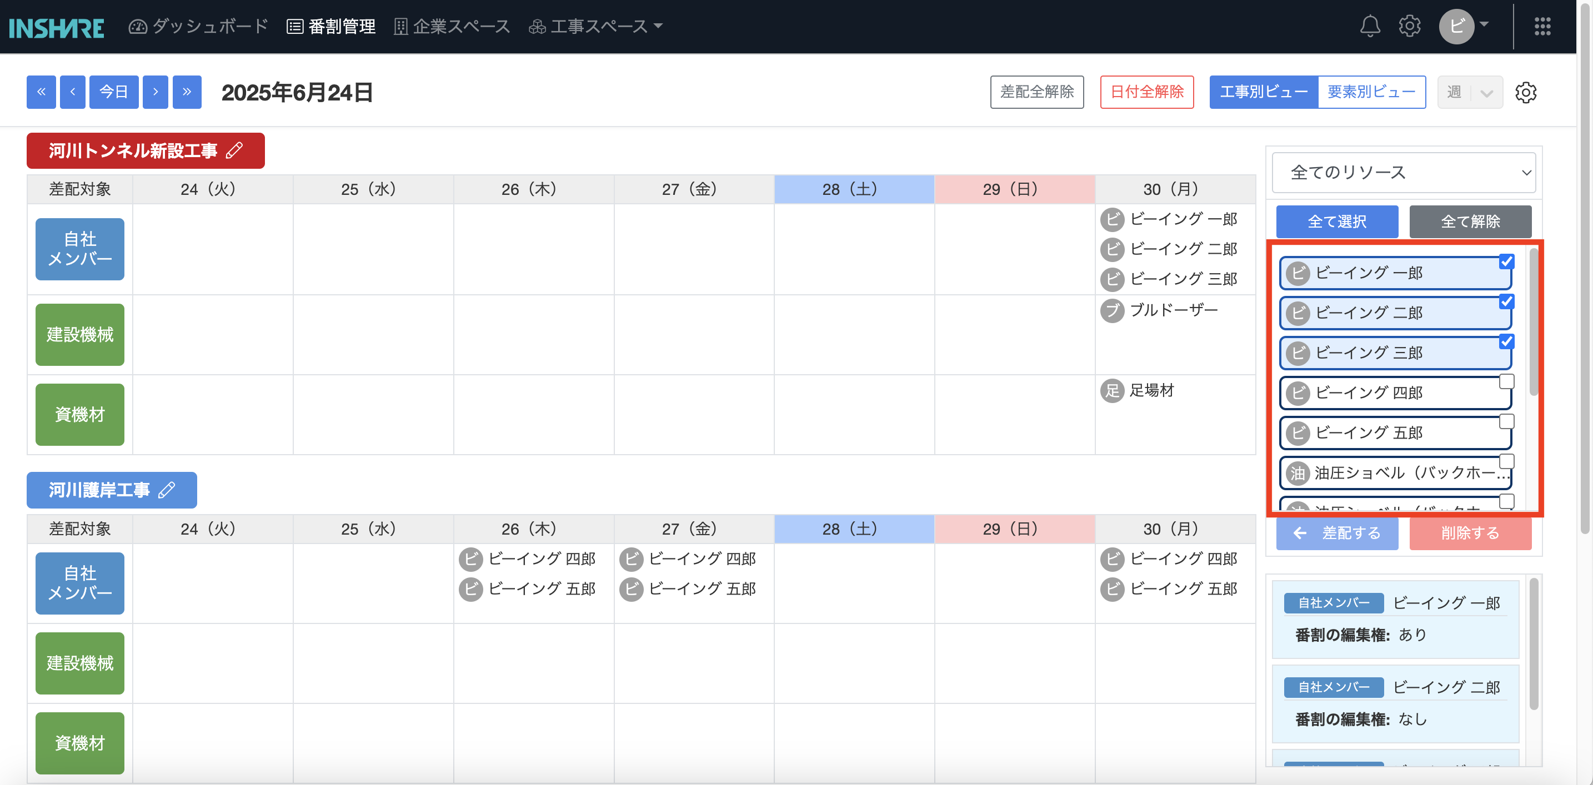1593x785 pixels.
Task: Switch to 工事別ビュー
Action: [1264, 92]
